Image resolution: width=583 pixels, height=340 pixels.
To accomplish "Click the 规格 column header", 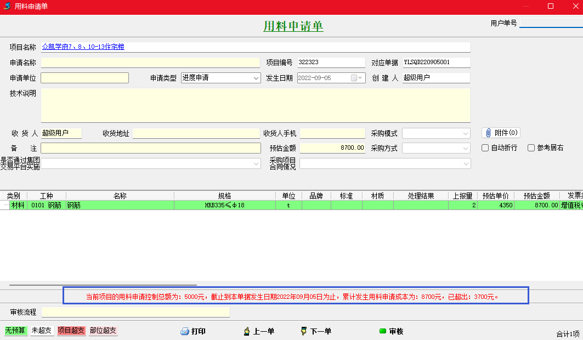I will pyautogui.click(x=224, y=196).
